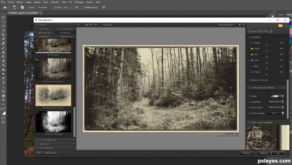
Task: Show the Classique presets tab
Action: 66,29
